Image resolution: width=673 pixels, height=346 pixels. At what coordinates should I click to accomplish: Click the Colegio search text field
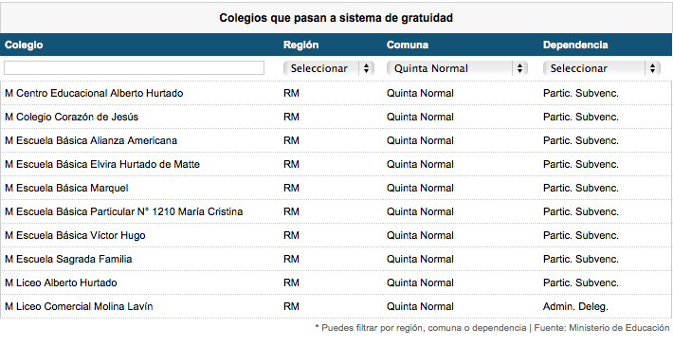click(x=134, y=68)
